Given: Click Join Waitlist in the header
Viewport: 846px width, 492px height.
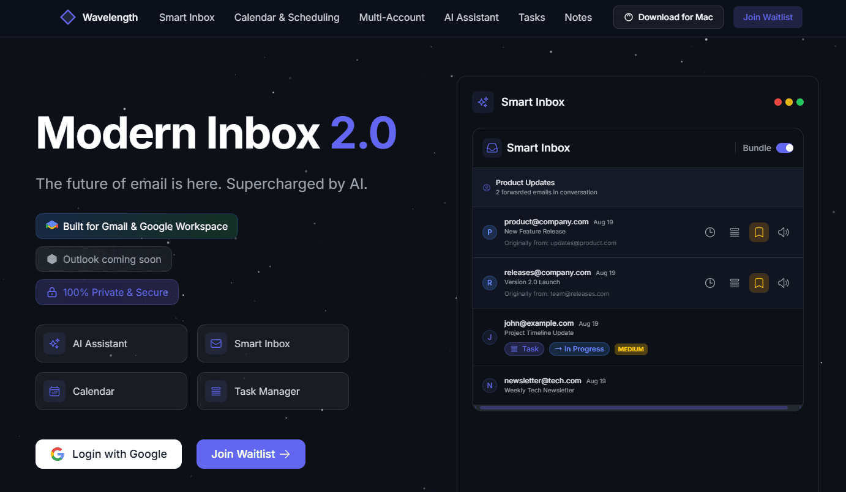Looking at the screenshot, I should click(x=768, y=17).
